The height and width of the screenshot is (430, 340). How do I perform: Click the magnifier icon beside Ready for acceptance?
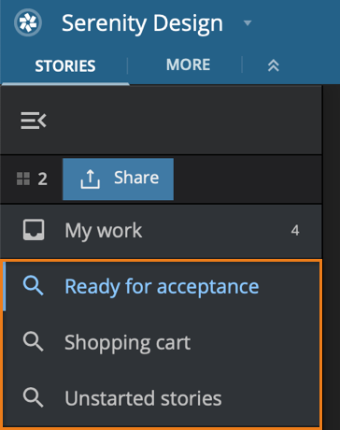(33, 286)
